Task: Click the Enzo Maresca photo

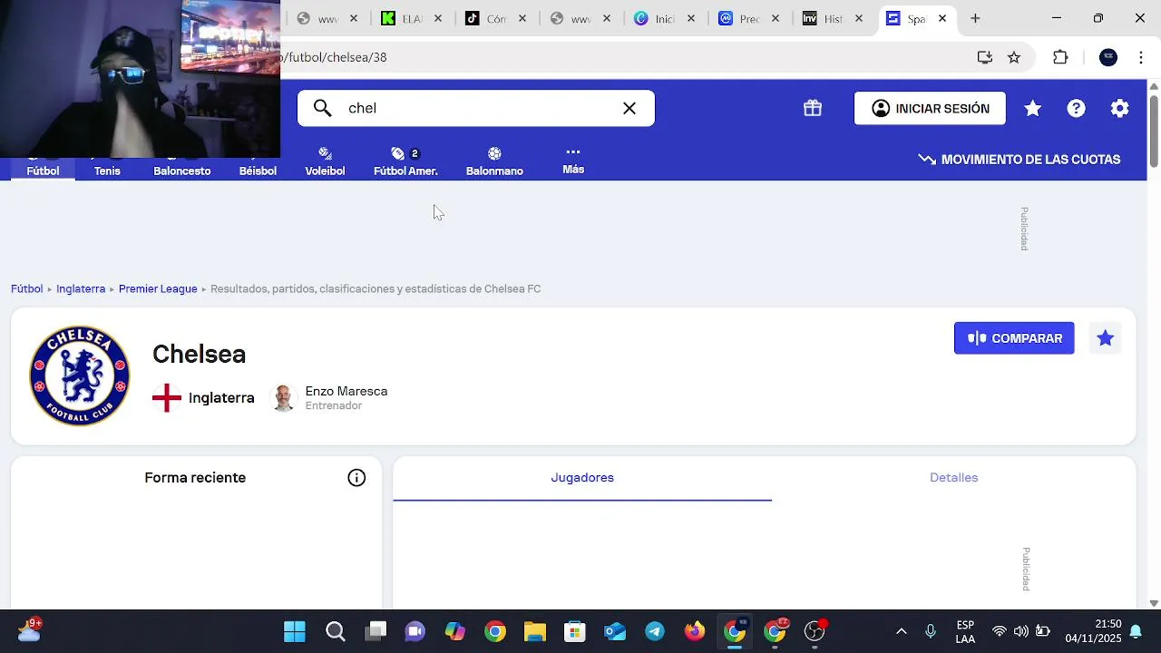Action: click(x=284, y=398)
